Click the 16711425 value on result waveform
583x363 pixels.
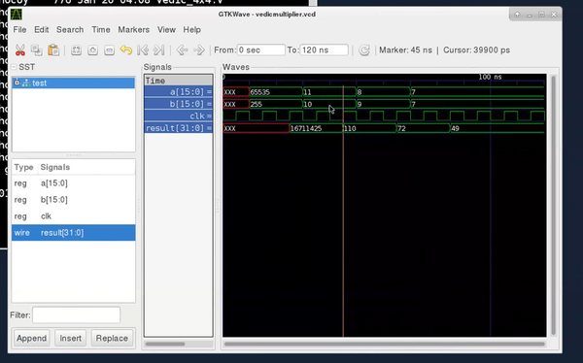coord(306,128)
